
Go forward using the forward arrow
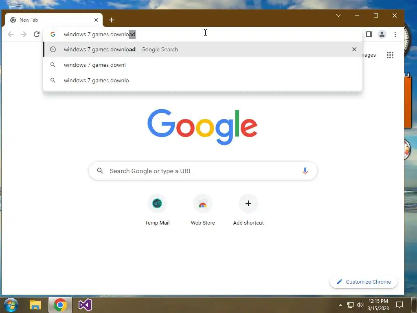(24, 34)
